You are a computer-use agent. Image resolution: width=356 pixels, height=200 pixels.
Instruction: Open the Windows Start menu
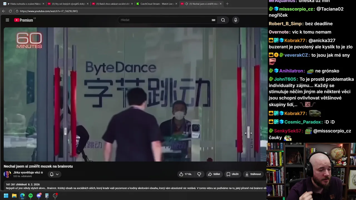(6, 196)
